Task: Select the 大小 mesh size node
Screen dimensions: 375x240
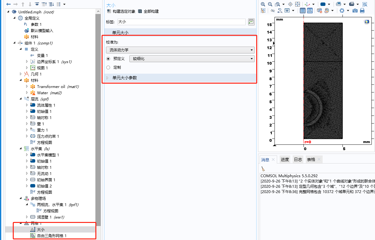Action: pos(41,229)
